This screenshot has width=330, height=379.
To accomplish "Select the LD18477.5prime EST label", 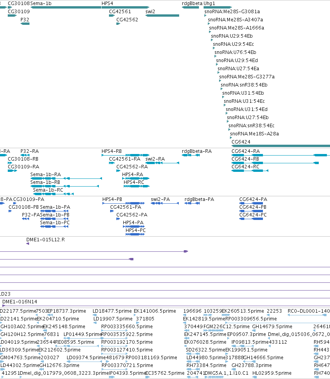I will [112, 311].
